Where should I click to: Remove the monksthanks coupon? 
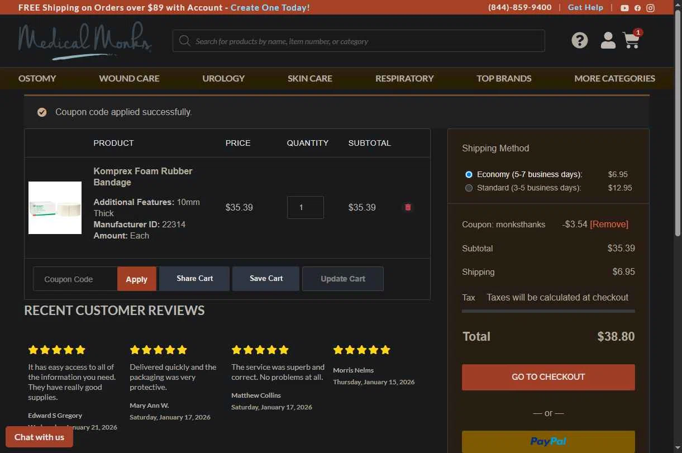tap(609, 224)
